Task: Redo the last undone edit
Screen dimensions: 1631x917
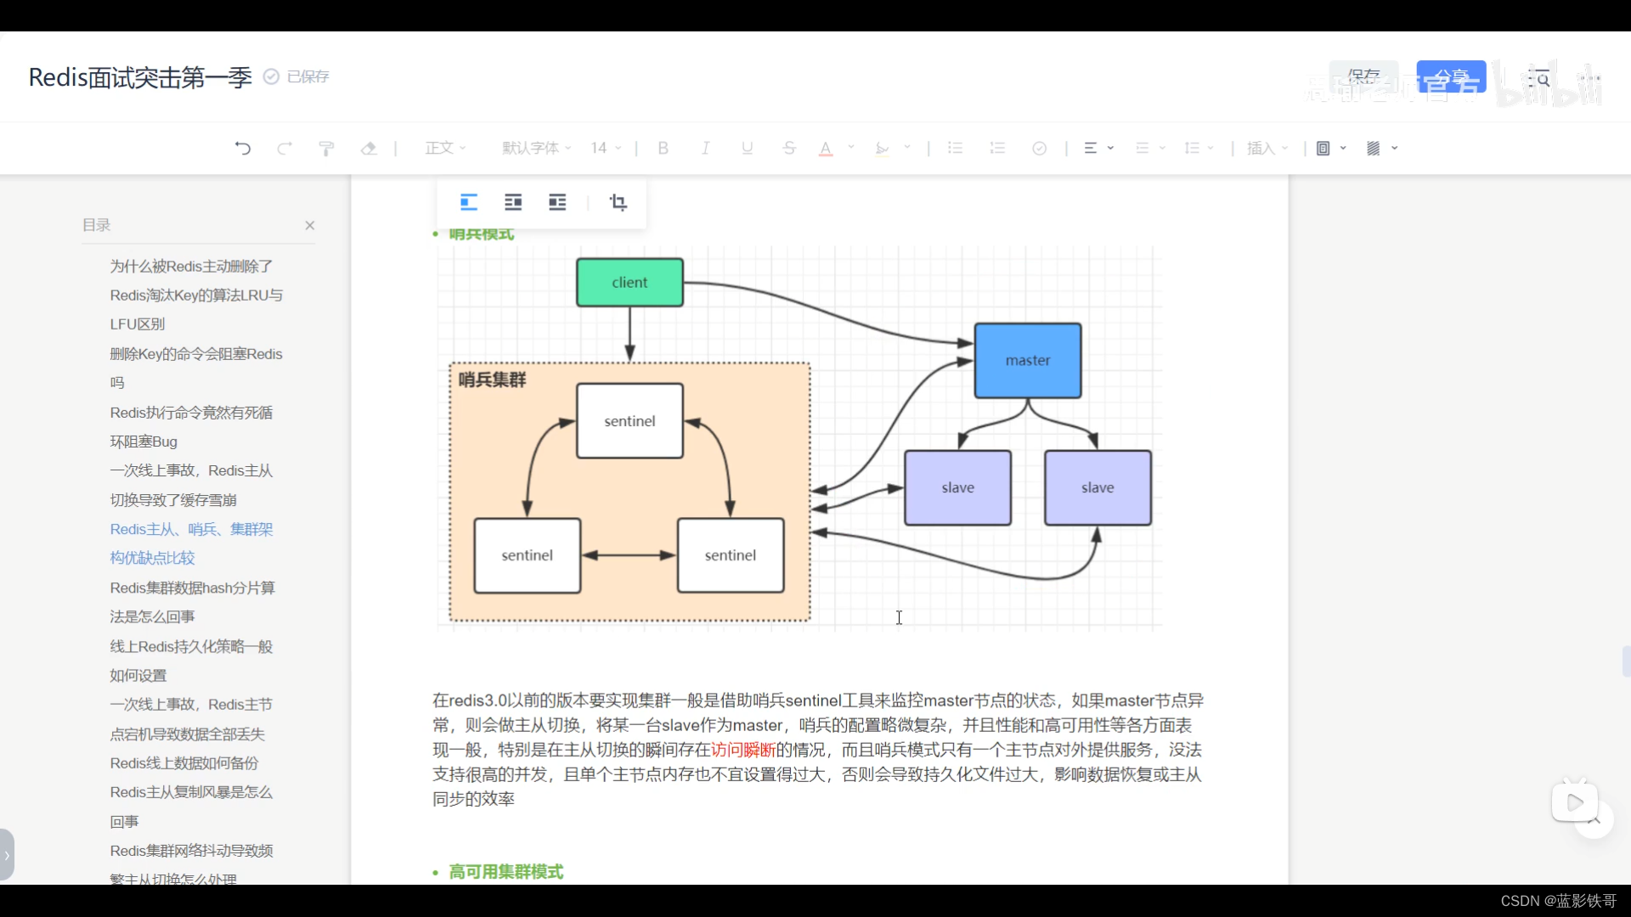Action: point(285,149)
